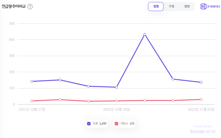Toggle the 트론 series checkbox
Image resolution: width=221 pixels, height=138 pixels.
pyautogui.click(x=89, y=123)
